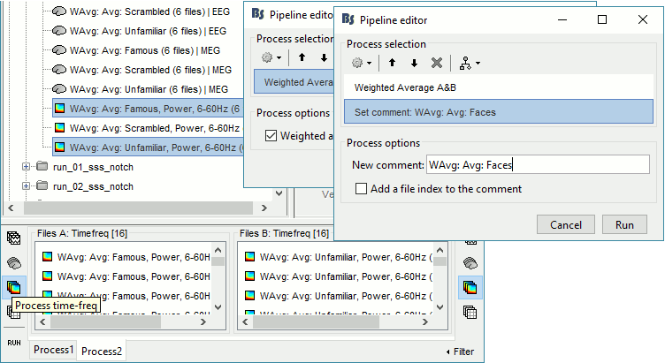Screen dimensions: 665x363
Task: Delete selected process with X icon
Action: pos(436,63)
